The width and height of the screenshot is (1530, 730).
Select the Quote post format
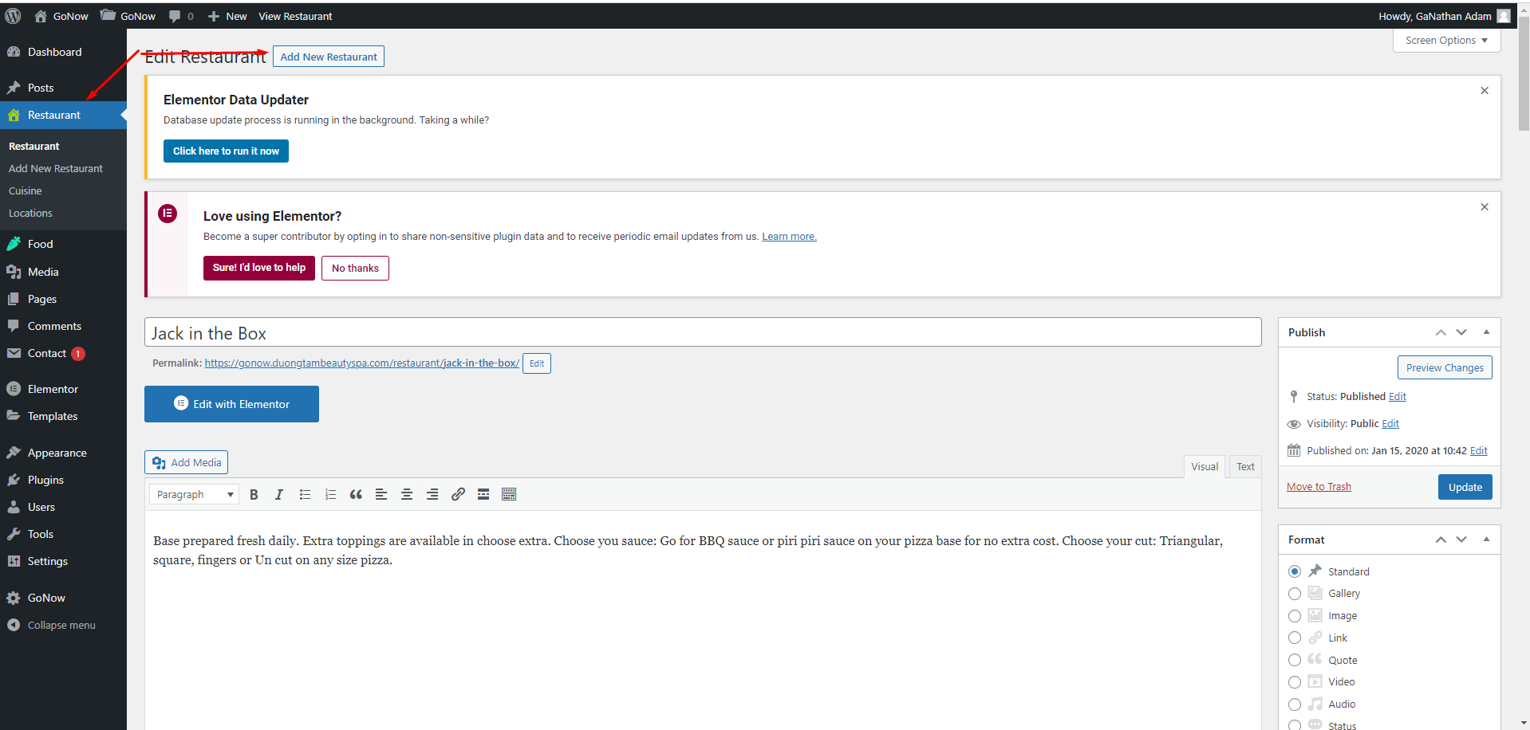(x=1295, y=660)
